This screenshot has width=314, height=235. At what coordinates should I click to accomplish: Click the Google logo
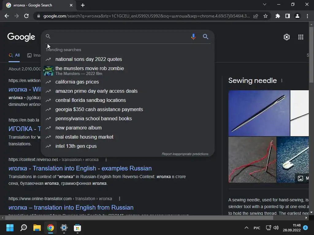21,37
